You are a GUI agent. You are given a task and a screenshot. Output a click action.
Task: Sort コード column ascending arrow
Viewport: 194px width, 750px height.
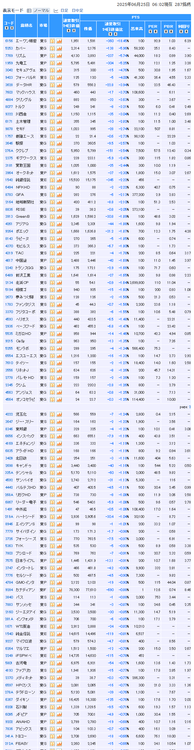point(7,28)
